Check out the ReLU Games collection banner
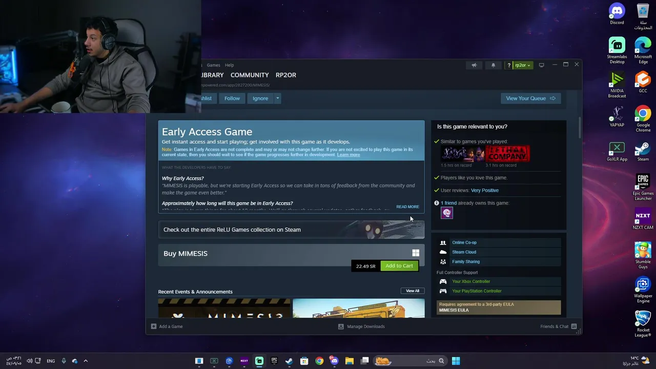This screenshot has height=369, width=656. [x=291, y=230]
